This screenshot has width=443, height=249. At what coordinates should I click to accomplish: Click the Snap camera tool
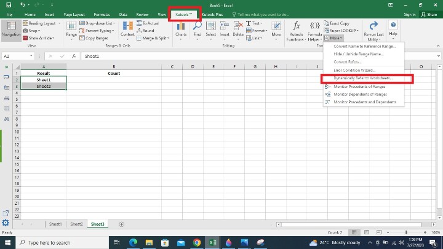tap(31, 31)
